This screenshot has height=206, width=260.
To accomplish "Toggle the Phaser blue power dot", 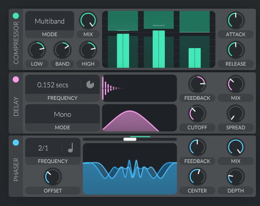I will coord(16,143).
